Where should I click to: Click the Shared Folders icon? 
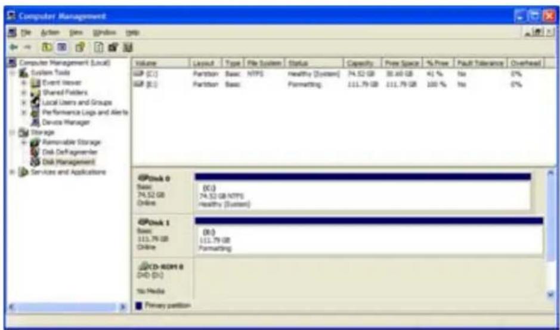coord(35,92)
